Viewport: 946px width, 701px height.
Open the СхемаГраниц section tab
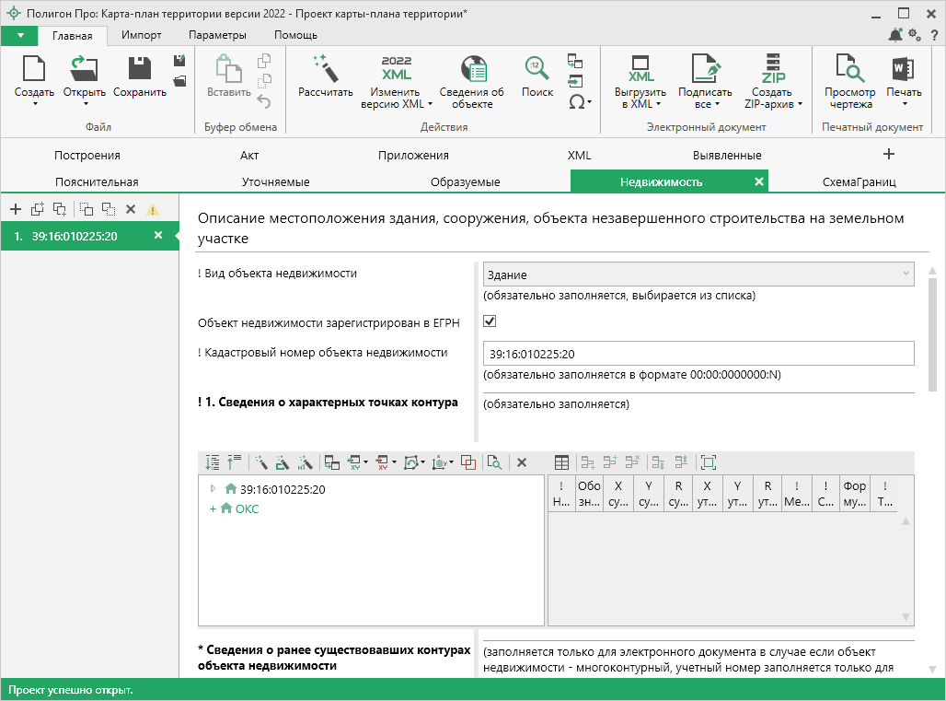[859, 181]
